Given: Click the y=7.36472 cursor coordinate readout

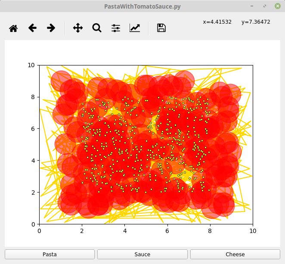Looking at the screenshot, I should [x=256, y=22].
